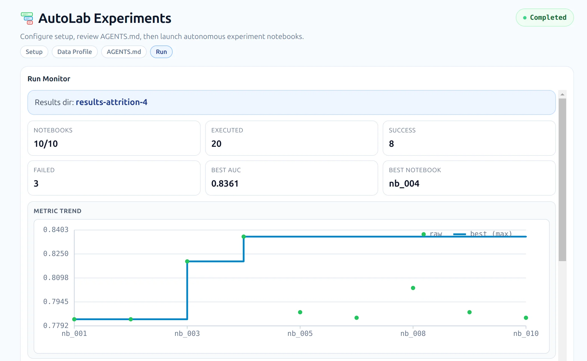Image resolution: width=587 pixels, height=361 pixels.
Task: Click the results-attrition-4 directory link
Action: tap(111, 102)
